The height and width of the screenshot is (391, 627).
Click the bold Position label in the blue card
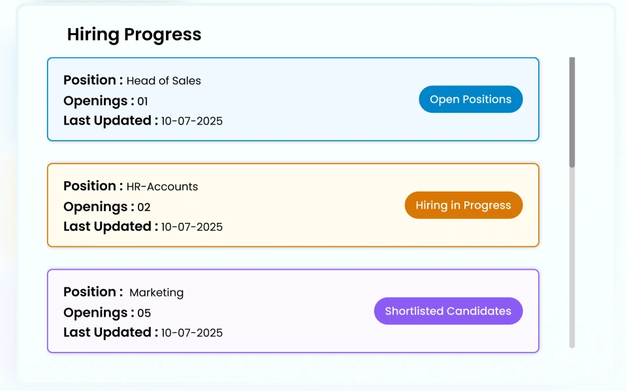(x=93, y=80)
